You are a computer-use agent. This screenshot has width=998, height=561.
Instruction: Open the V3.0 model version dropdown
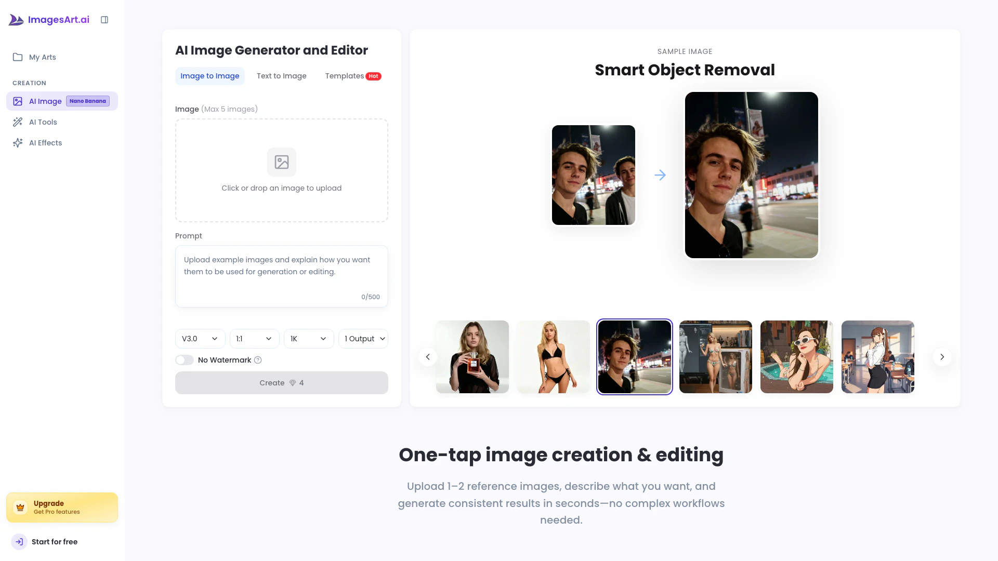pyautogui.click(x=200, y=339)
